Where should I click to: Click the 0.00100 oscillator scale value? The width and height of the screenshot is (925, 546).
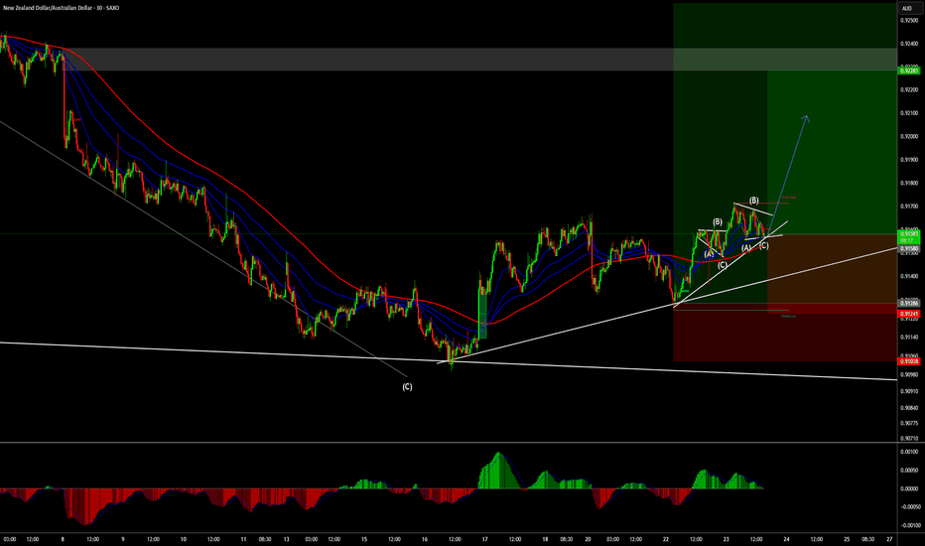coord(909,452)
